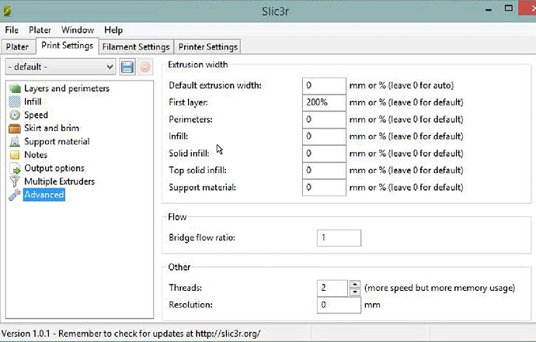
Task: Open the Output options page
Action: click(x=54, y=168)
